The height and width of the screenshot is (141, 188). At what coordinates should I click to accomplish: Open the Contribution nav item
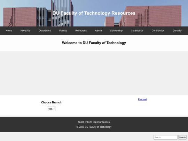158,31
